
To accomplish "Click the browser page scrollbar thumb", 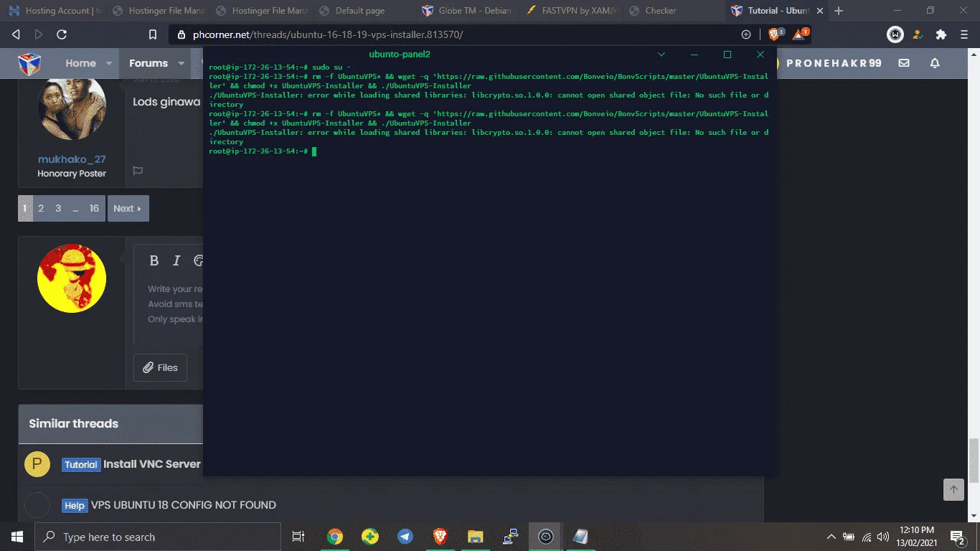I will coord(974,460).
